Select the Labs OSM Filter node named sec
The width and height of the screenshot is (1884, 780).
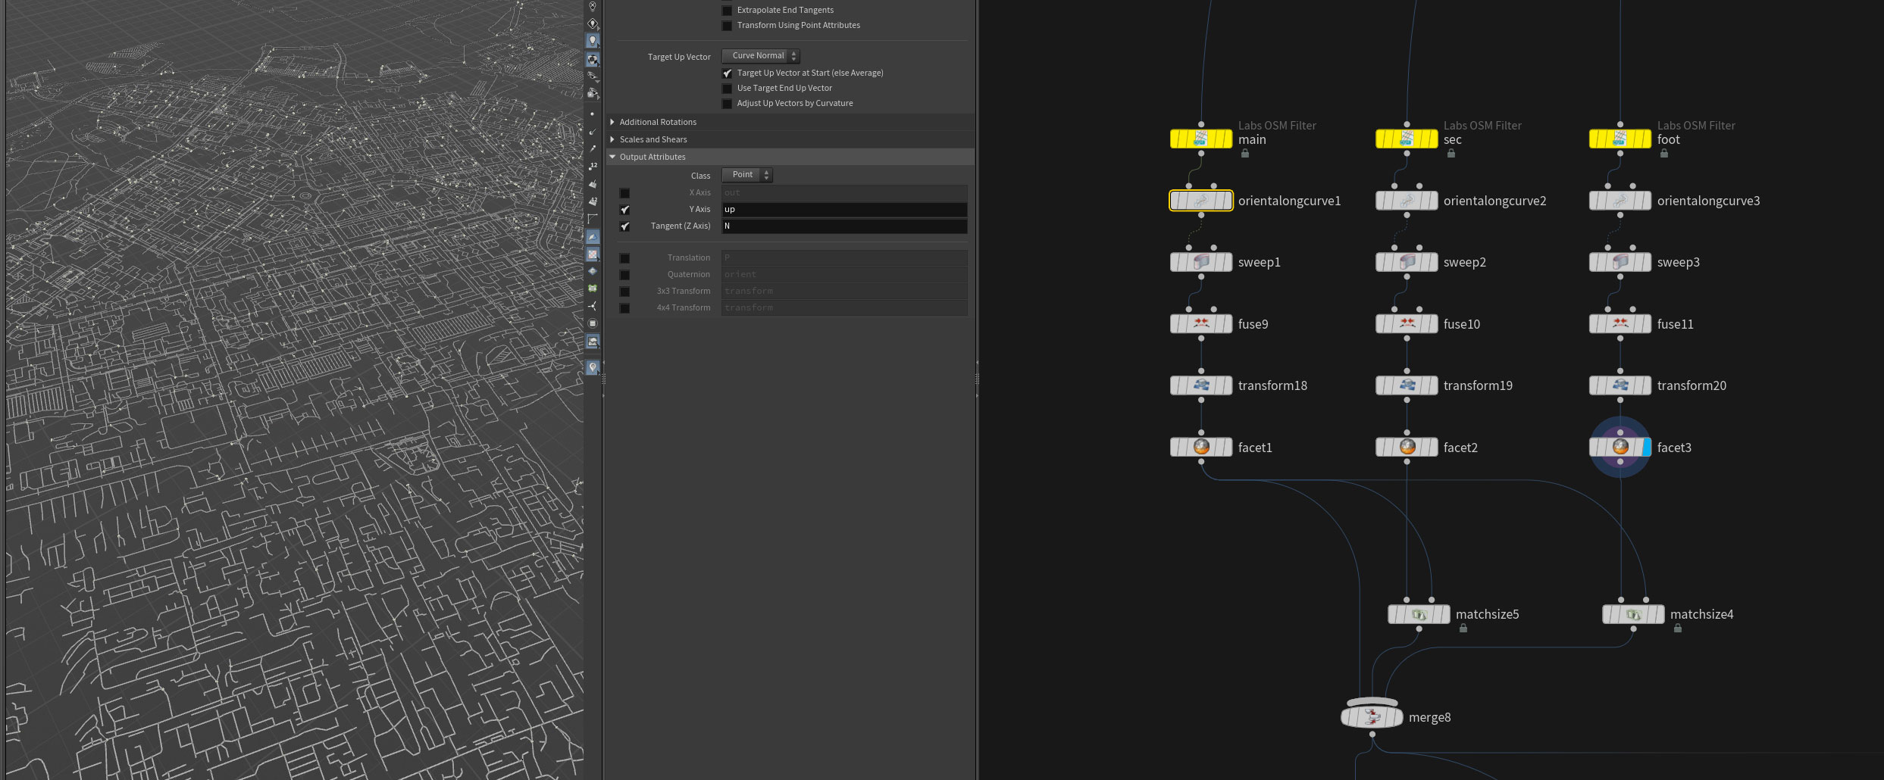coord(1407,139)
